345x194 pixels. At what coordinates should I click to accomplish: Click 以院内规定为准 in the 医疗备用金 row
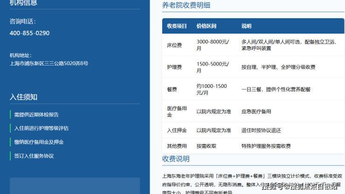pyautogui.click(x=214, y=112)
